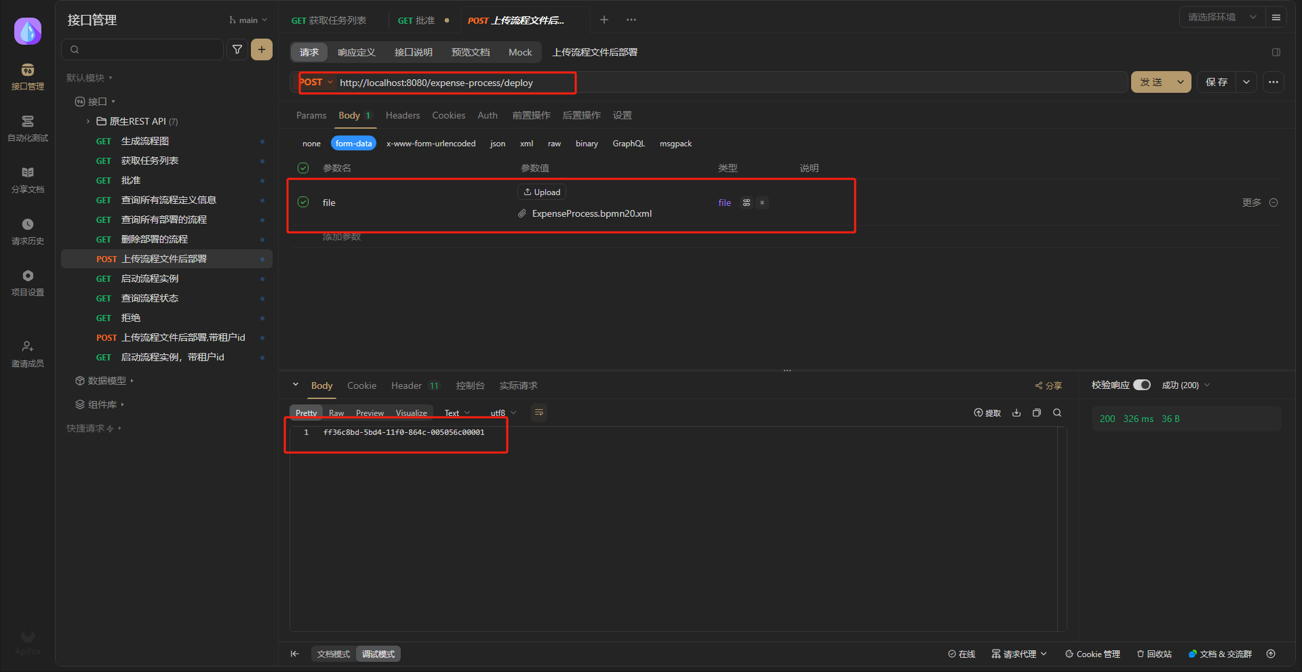Select the json body type option
This screenshot has width=1302, height=672.
tap(498, 144)
